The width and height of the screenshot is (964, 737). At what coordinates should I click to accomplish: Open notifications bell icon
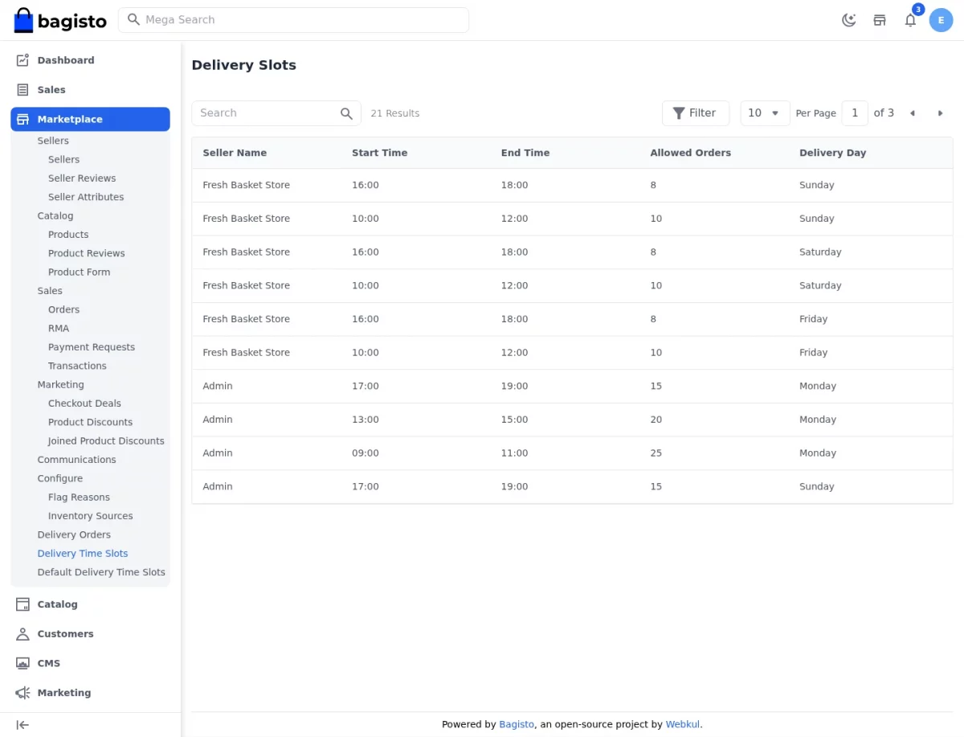pos(910,20)
